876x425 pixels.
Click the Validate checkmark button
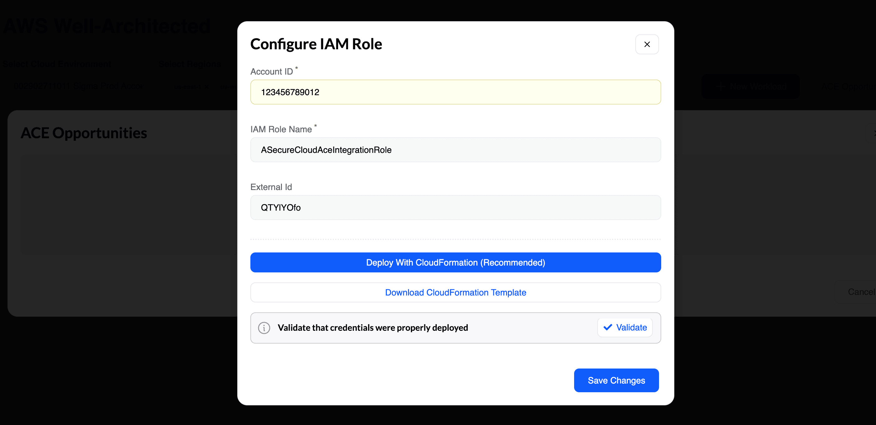625,327
